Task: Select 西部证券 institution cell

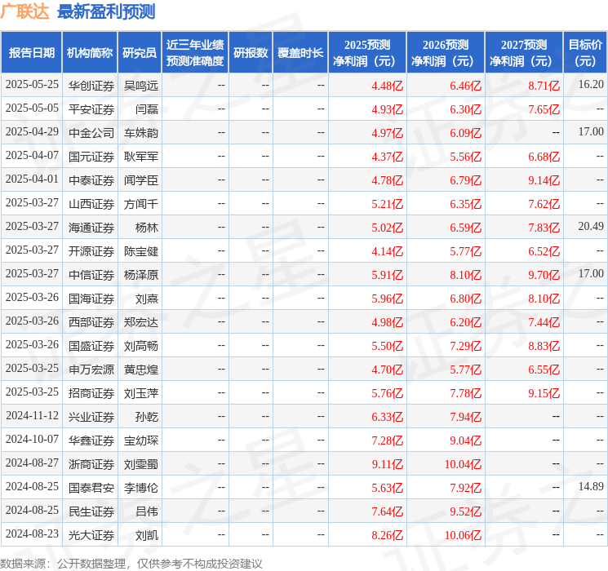Action: [x=91, y=322]
